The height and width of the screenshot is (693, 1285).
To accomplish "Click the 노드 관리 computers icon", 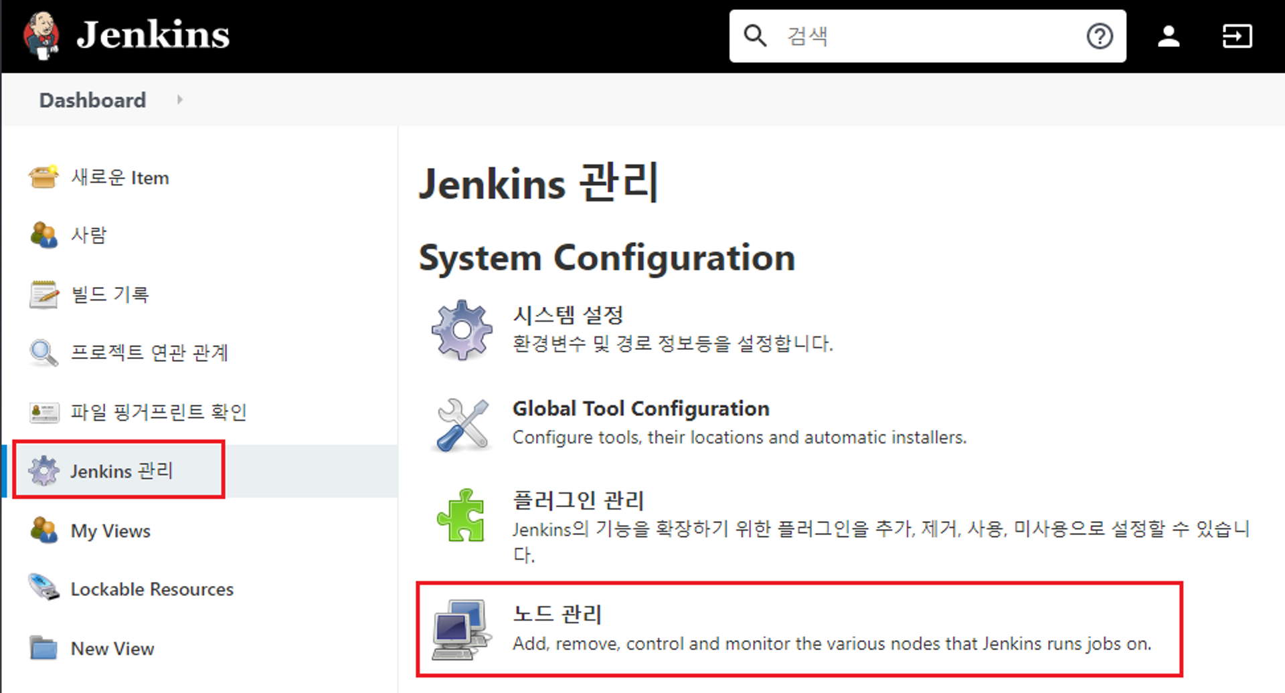I will pyautogui.click(x=460, y=629).
